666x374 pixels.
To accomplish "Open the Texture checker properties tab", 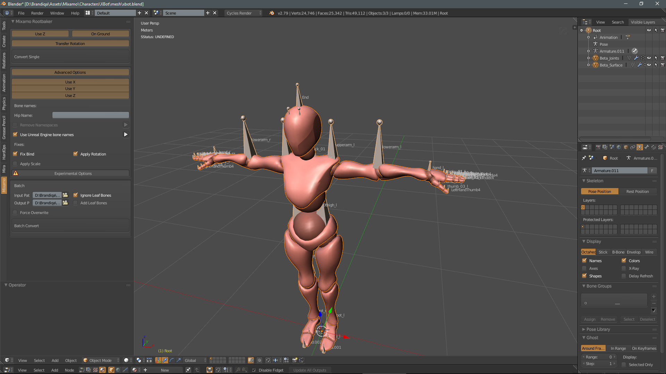I will click(x=660, y=147).
